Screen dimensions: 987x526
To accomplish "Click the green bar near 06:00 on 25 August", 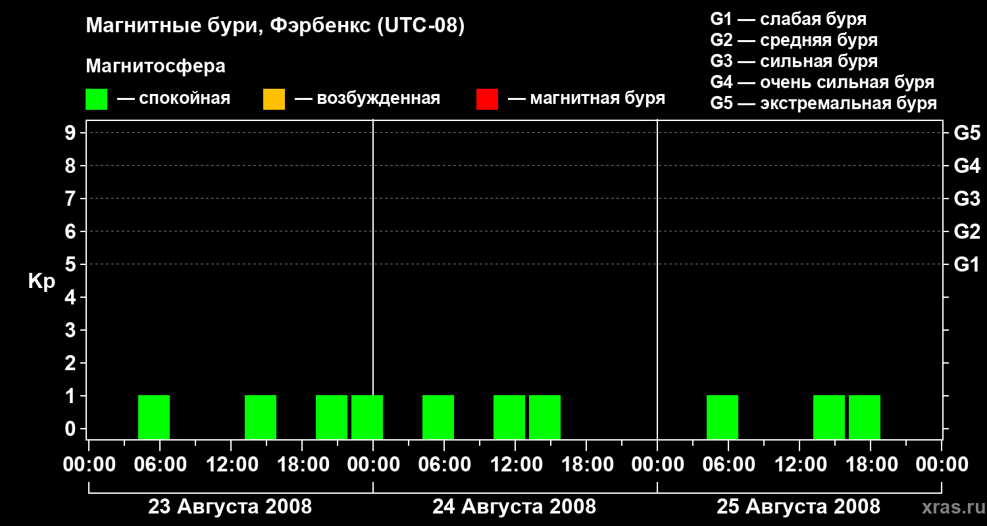I will click(722, 417).
